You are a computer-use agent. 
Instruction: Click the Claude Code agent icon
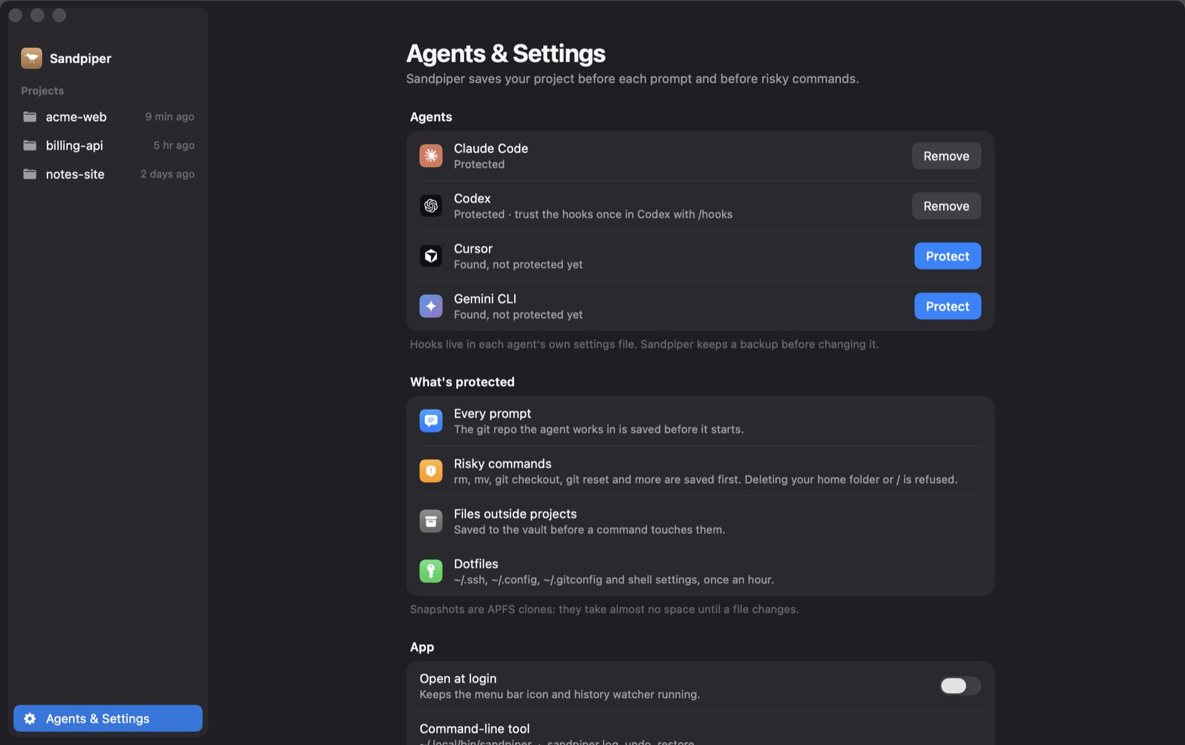tap(431, 156)
